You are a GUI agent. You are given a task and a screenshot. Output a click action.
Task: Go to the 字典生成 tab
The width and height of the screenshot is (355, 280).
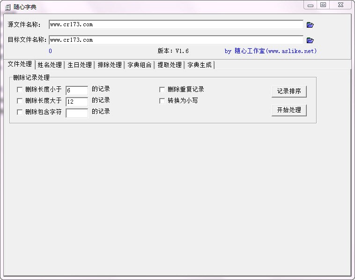200,65
